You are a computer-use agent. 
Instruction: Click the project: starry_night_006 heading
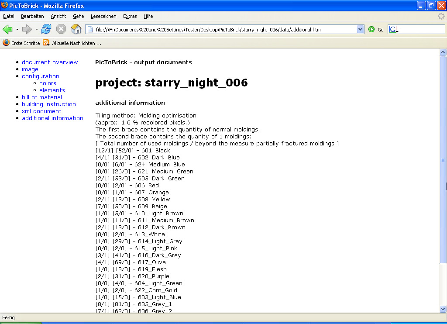coord(171,83)
